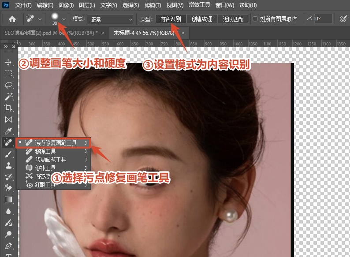350x257 pixels.
Task: Pick the Lasso tool
Action: 8,85
